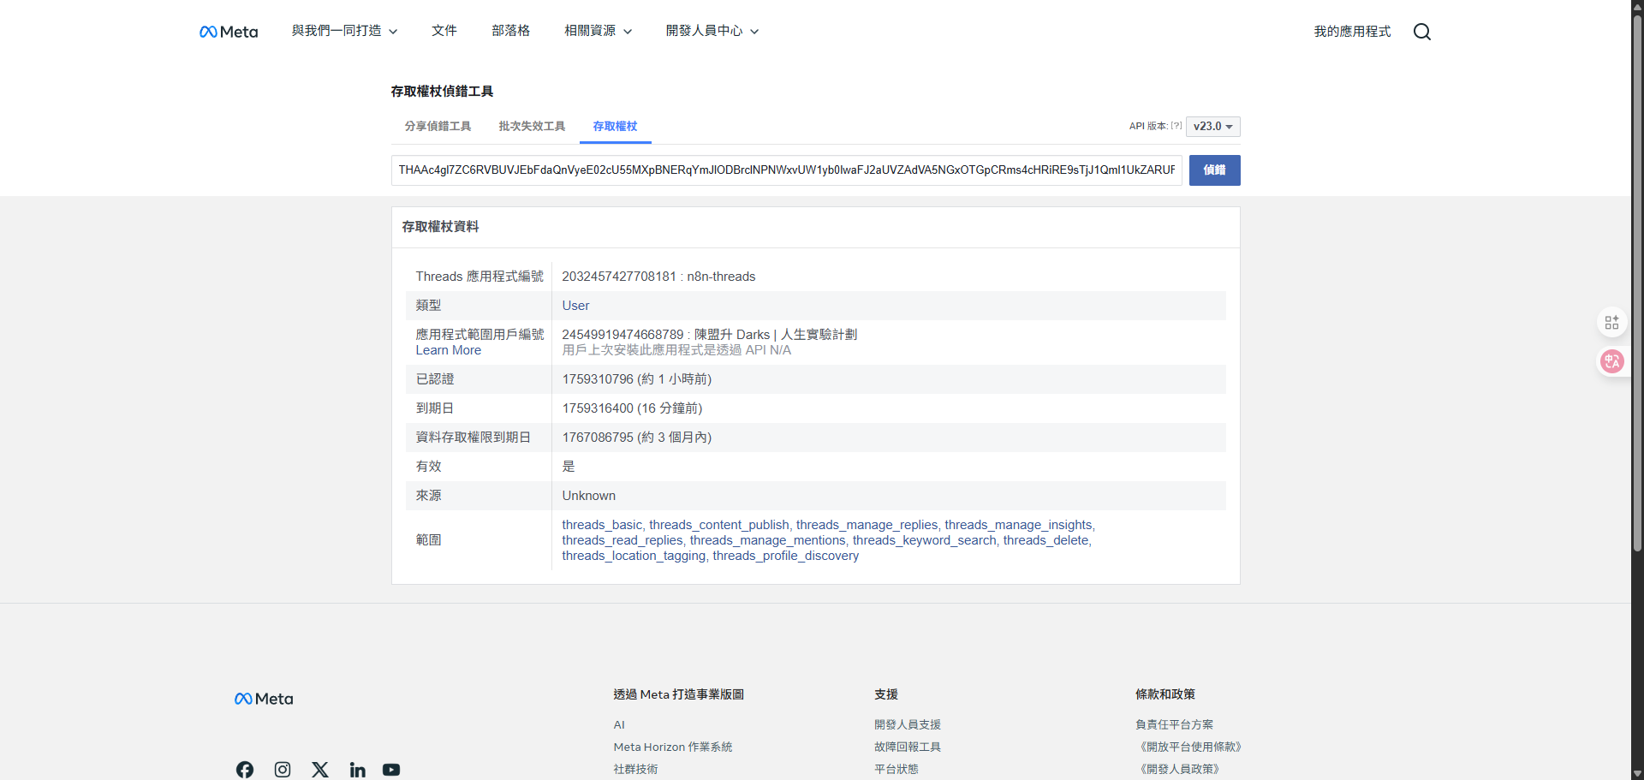Viewport: 1644px width, 780px height.
Task: Click the 偵錯 debug button
Action: [x=1214, y=170]
